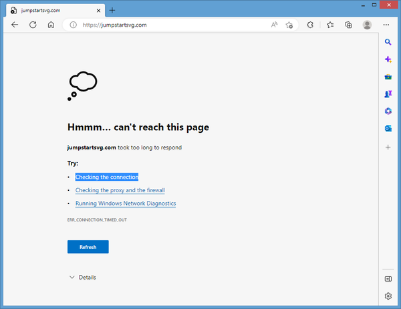Open the home page via house icon

(51, 25)
